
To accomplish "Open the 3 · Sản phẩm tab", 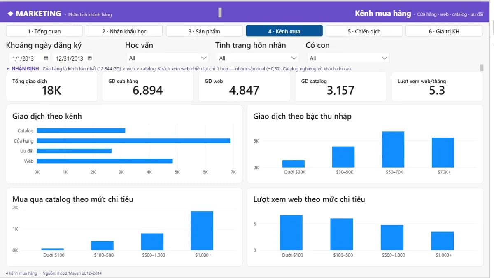I will (x=204, y=31).
